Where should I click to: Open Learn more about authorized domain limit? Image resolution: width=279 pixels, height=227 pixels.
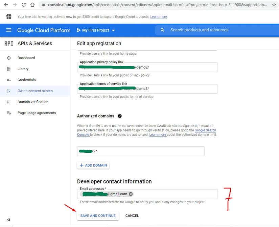pyautogui.click(x=158, y=135)
